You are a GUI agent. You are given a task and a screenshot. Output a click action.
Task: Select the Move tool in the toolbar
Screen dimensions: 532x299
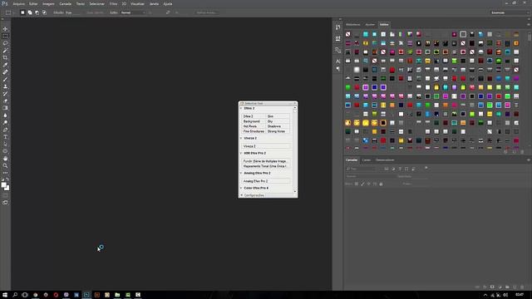click(x=5, y=29)
